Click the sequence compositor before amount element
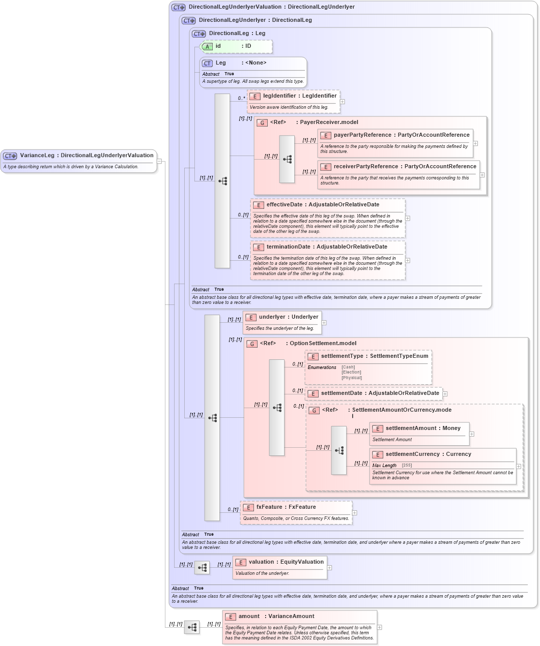Image resolution: width=540 pixels, height=646 pixels. pyautogui.click(x=192, y=627)
